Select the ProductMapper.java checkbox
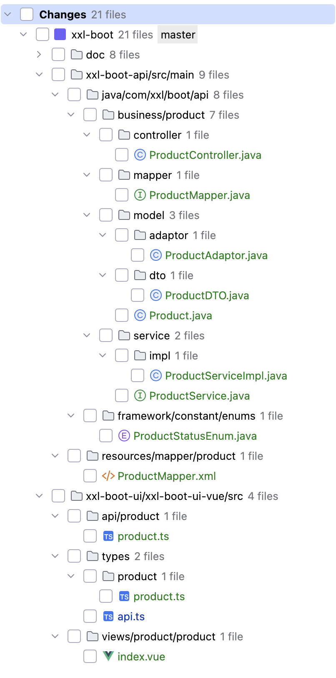336x678 pixels. [122, 195]
